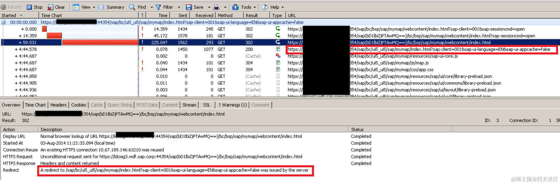This screenshot has width=560, height=184.
Task: Expand the printer dropdown arrow
Action: (x=225, y=7)
